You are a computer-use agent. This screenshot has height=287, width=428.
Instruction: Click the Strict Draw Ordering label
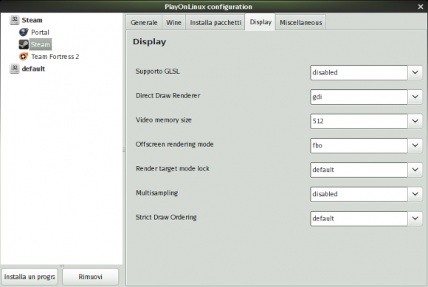[166, 217]
